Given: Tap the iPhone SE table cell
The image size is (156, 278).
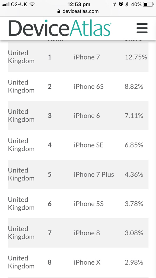Looking at the screenshot, I should [x=89, y=145].
